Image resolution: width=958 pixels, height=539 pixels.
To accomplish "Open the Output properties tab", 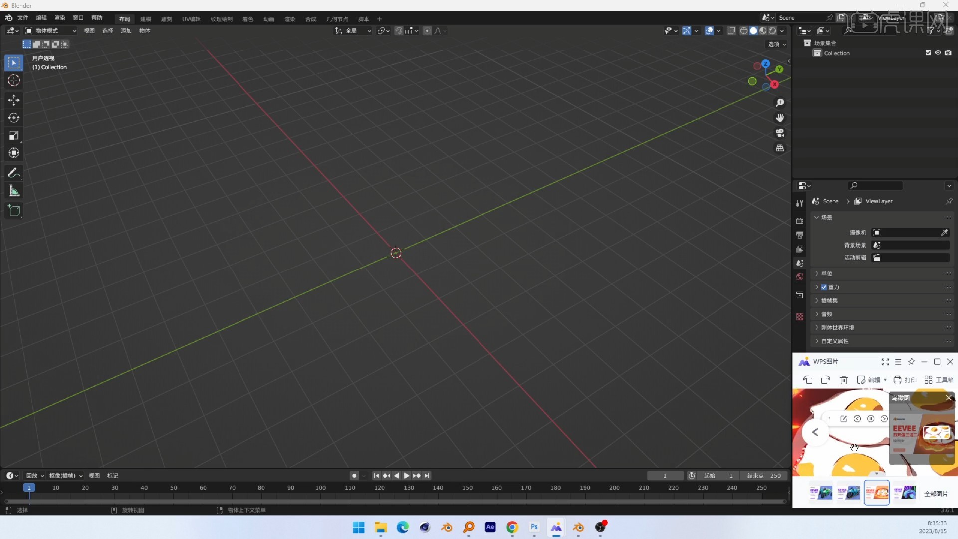I will point(800,235).
